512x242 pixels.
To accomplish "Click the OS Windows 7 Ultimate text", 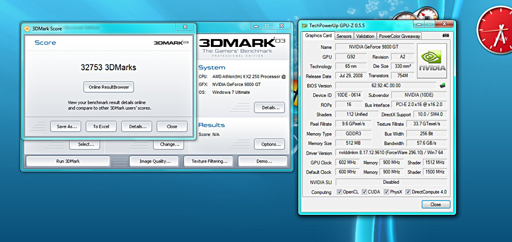I will (x=231, y=92).
